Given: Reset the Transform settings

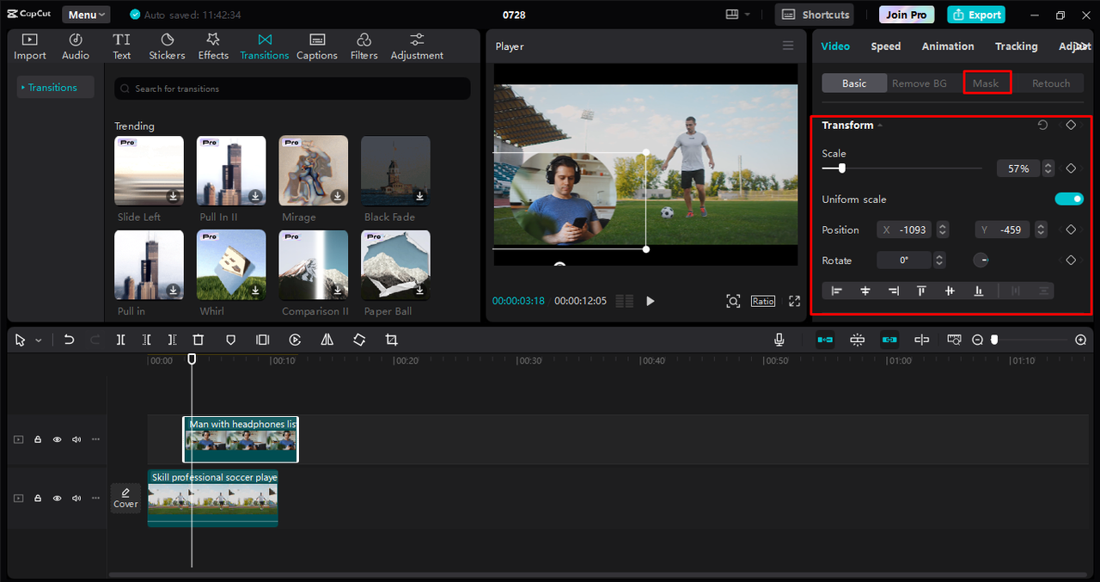Looking at the screenshot, I should 1042,126.
